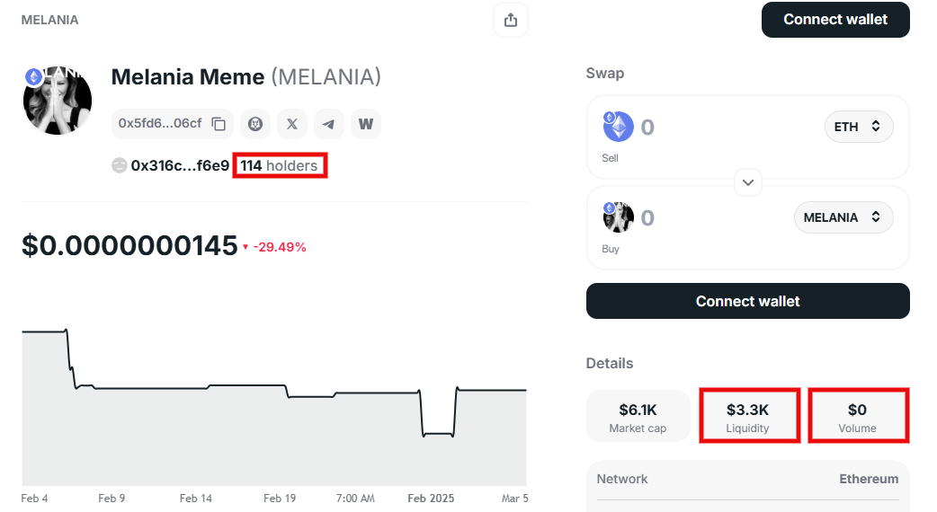937x512 pixels.
Task: Open the MELANIA token selector dropdown
Action: 843,217
